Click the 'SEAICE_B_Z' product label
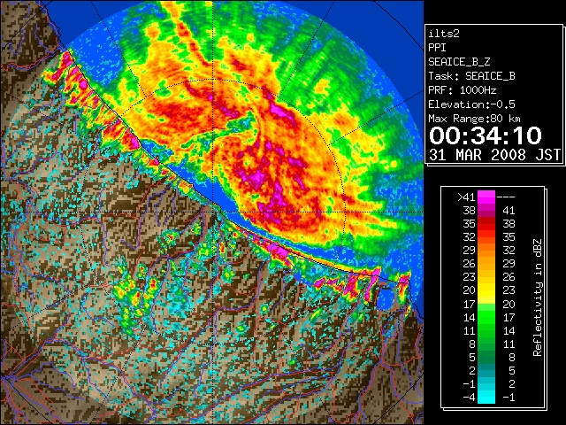 click(x=459, y=62)
